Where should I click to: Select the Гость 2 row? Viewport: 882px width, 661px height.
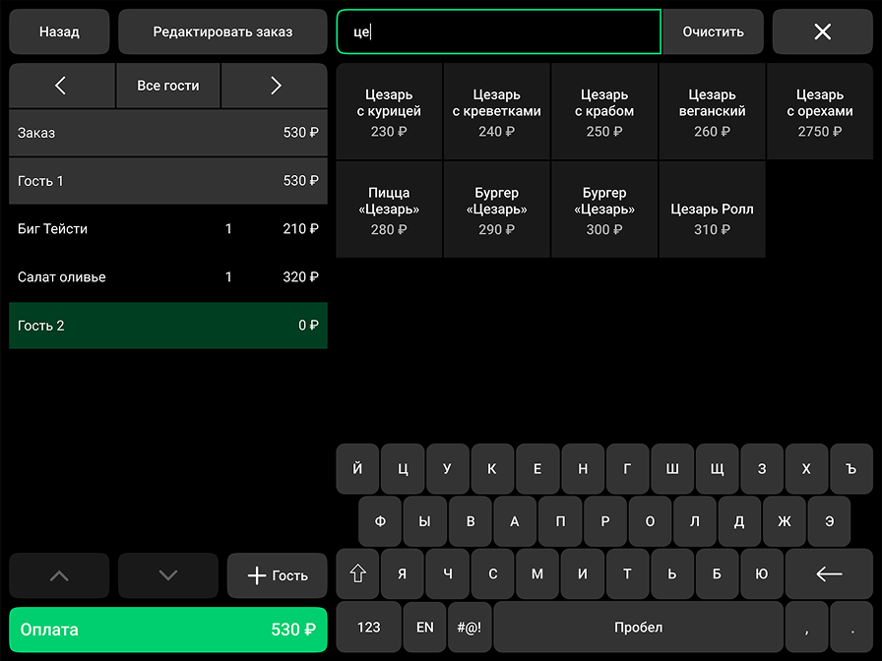(x=167, y=326)
